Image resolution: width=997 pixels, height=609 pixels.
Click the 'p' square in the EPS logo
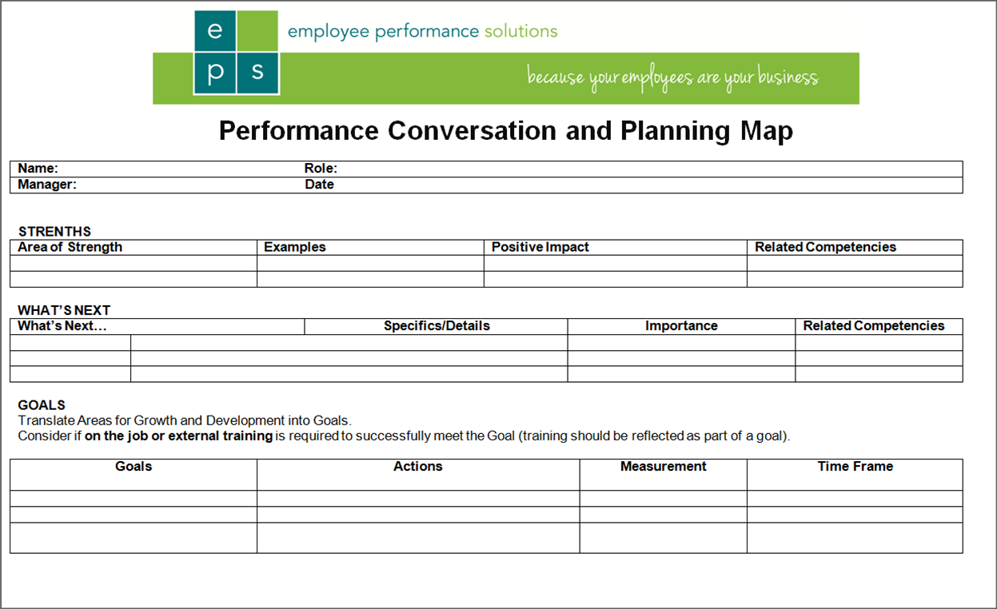[x=214, y=74]
